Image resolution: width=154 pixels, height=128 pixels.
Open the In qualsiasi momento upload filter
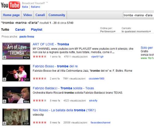click(x=136, y=31)
